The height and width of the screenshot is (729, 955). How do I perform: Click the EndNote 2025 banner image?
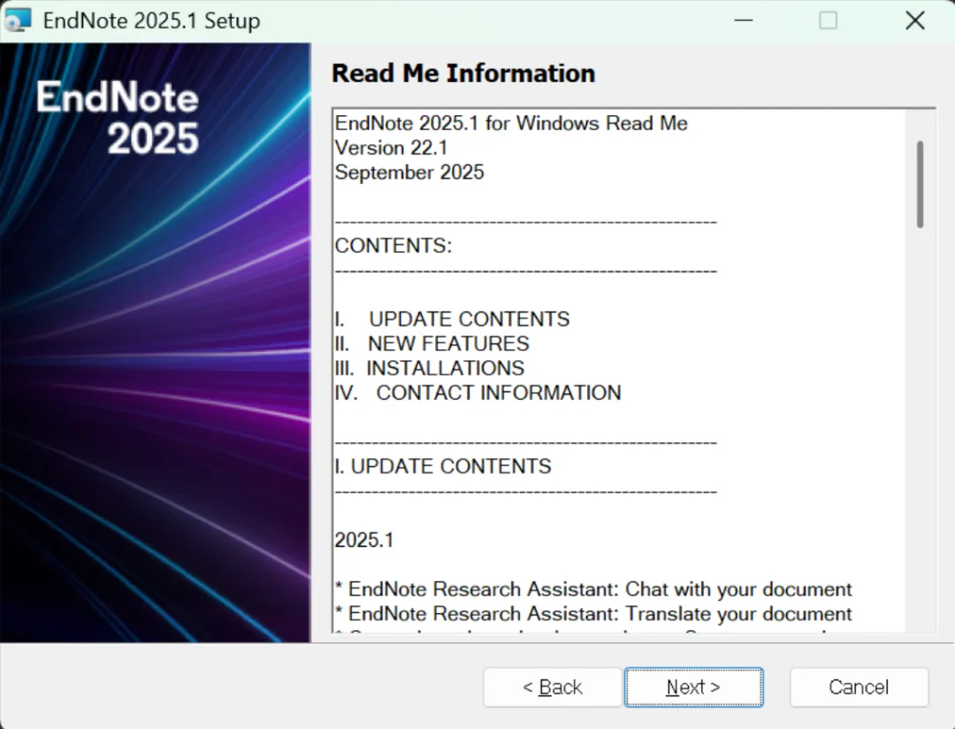156,342
